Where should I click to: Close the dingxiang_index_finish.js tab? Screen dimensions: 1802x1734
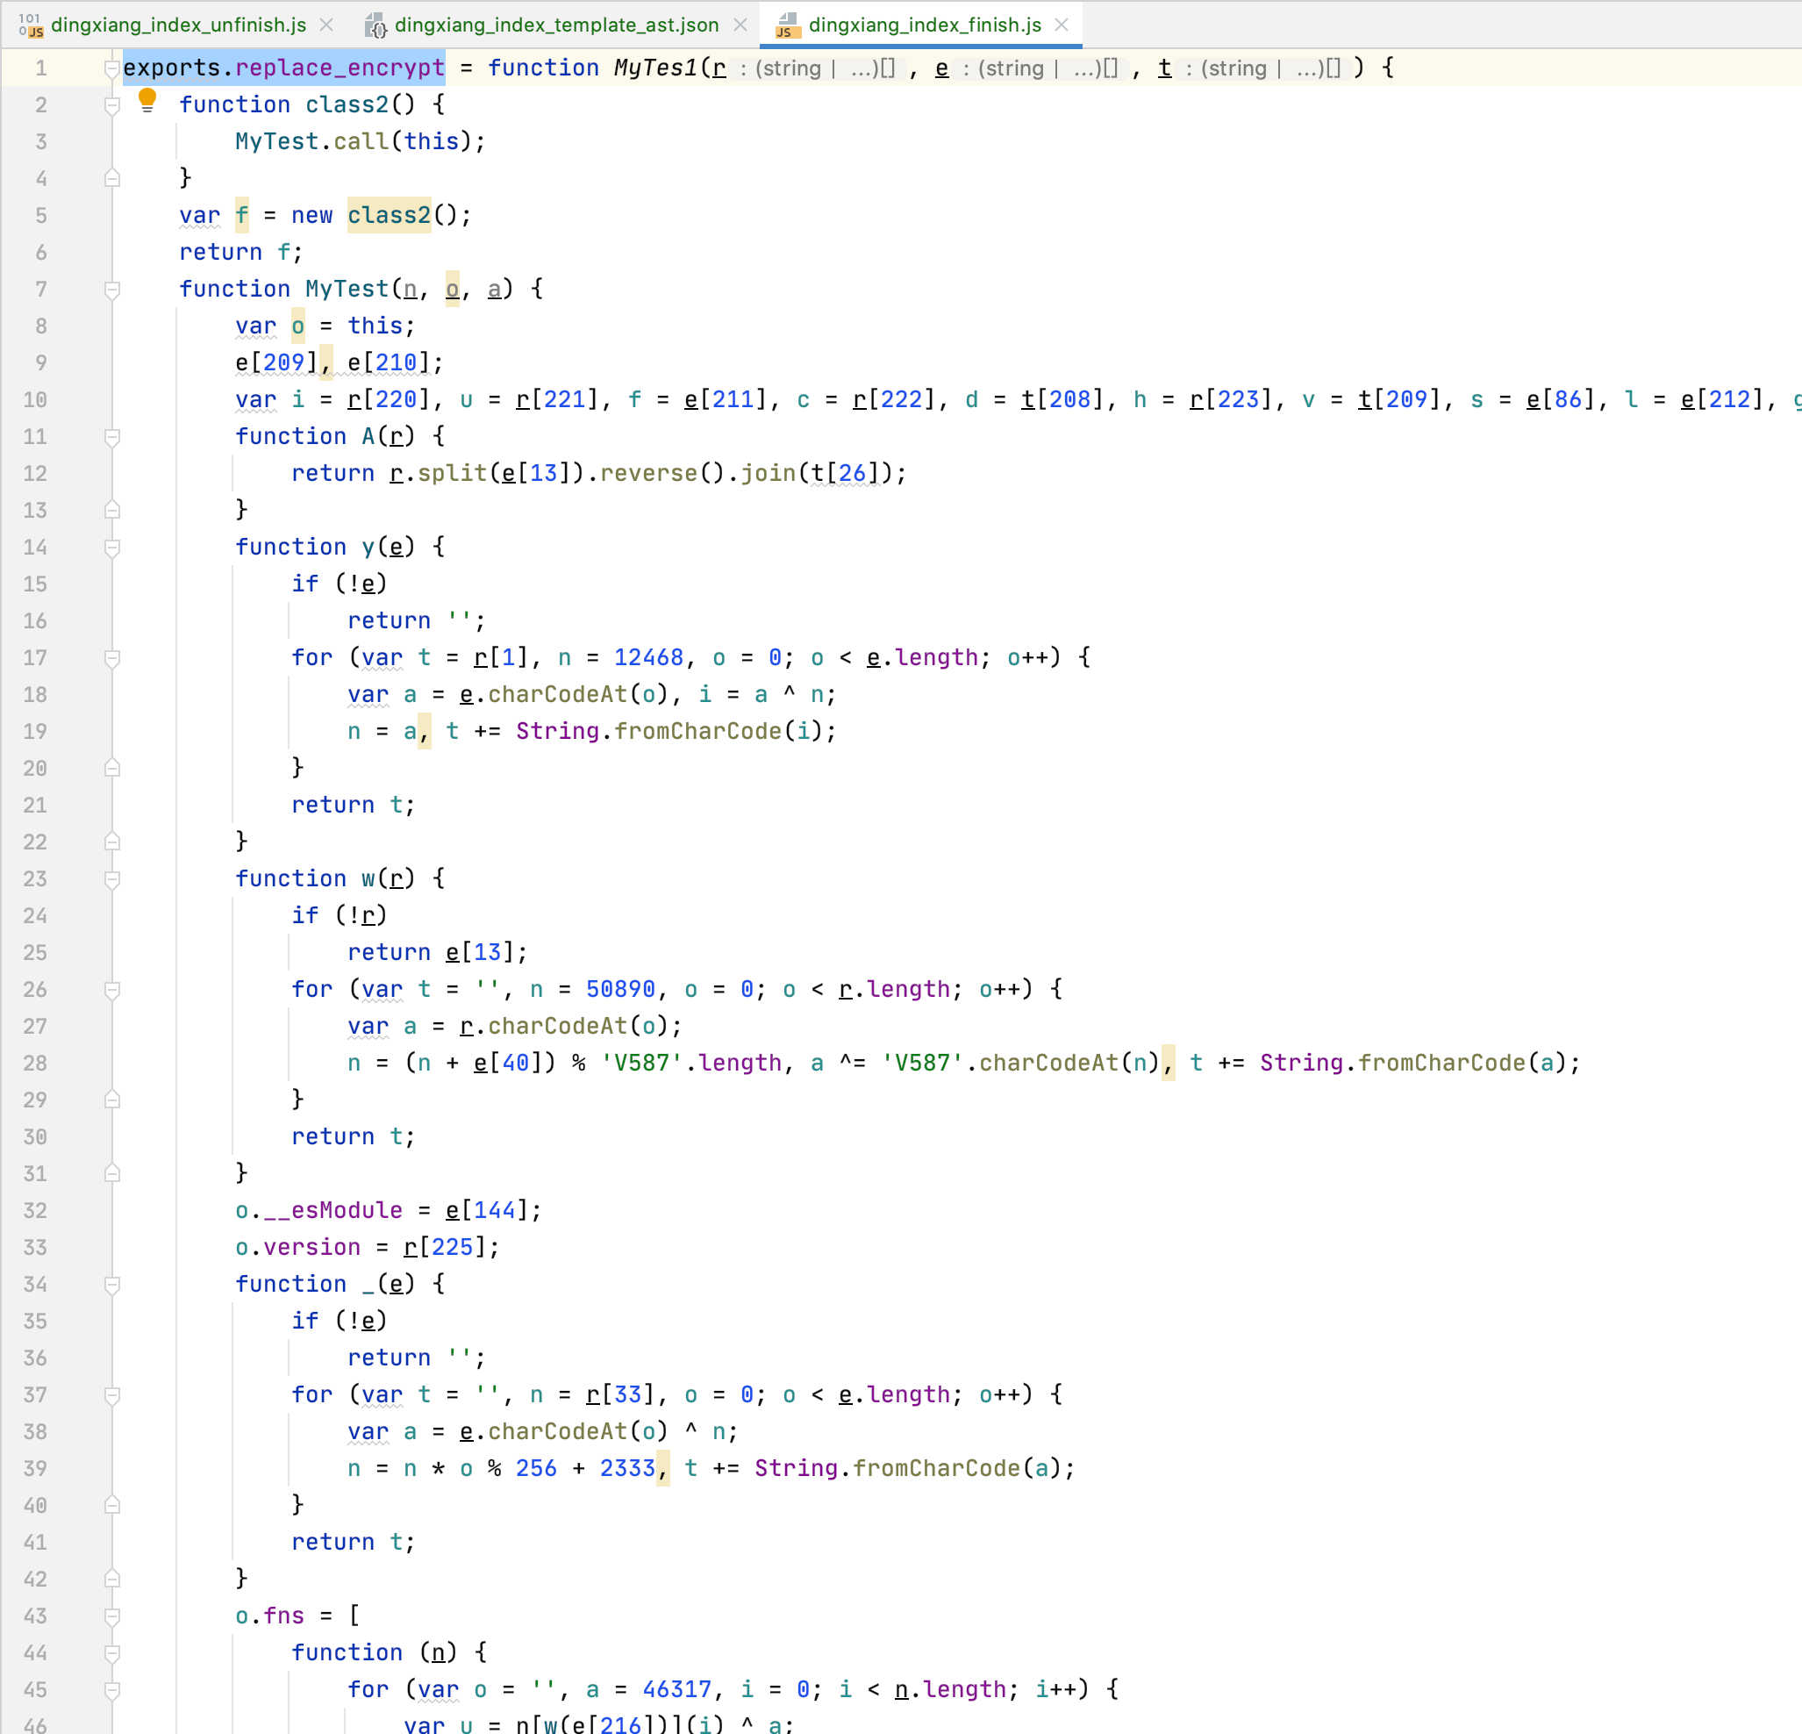(x=1062, y=25)
